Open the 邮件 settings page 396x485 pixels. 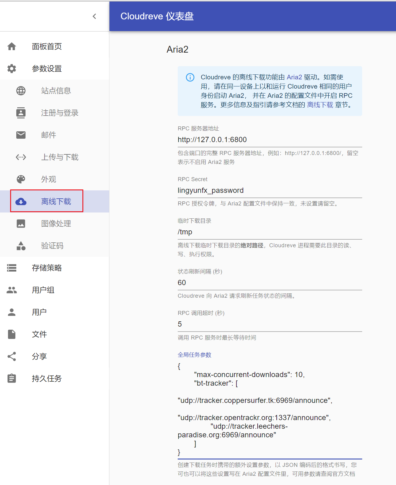pos(54,135)
